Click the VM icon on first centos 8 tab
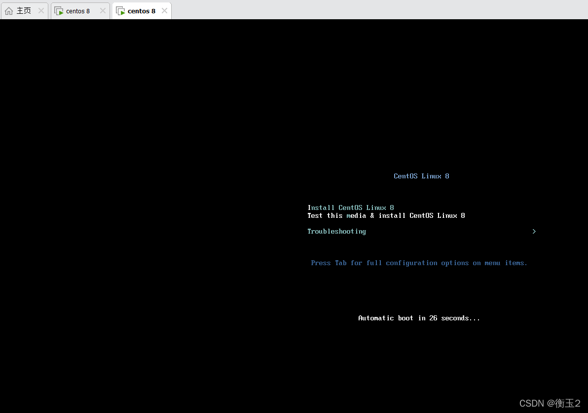 pyautogui.click(x=59, y=11)
